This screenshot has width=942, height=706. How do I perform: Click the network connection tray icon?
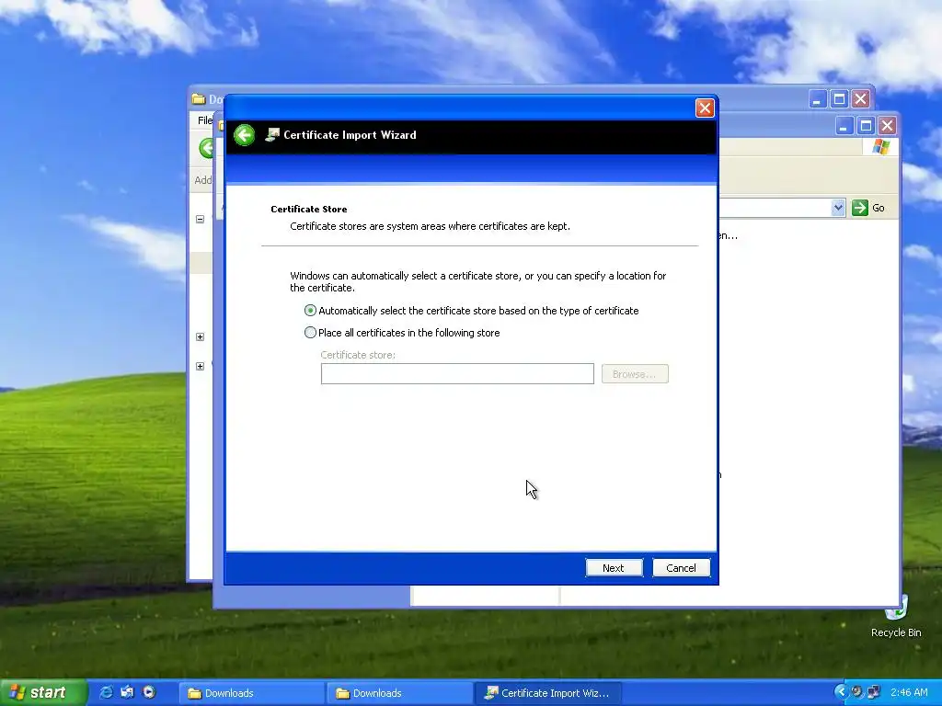874,692
